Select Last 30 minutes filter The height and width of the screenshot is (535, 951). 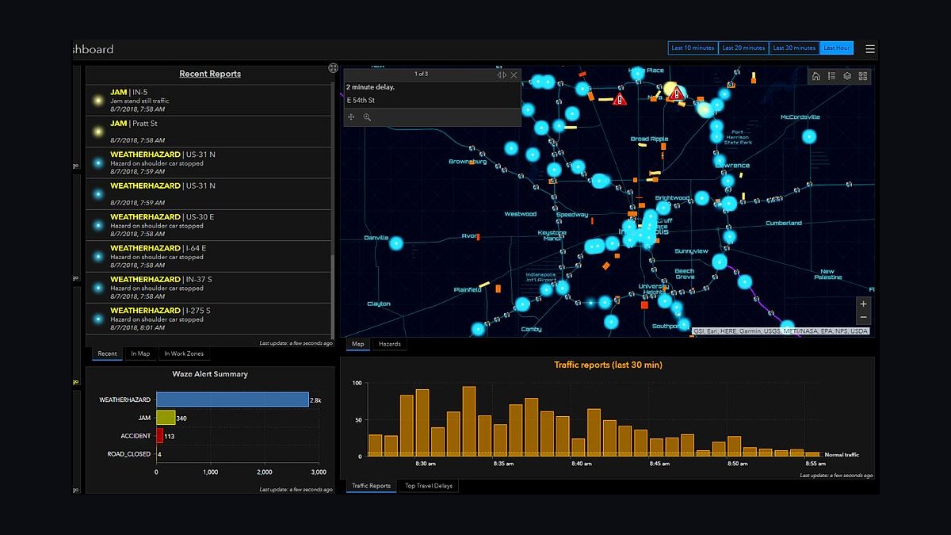click(x=794, y=48)
